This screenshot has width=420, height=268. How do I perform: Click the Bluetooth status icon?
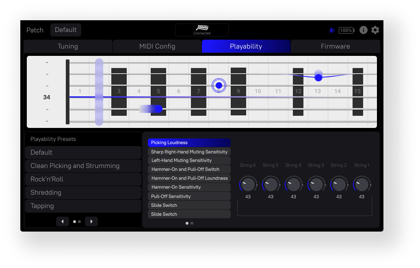pyautogui.click(x=331, y=30)
